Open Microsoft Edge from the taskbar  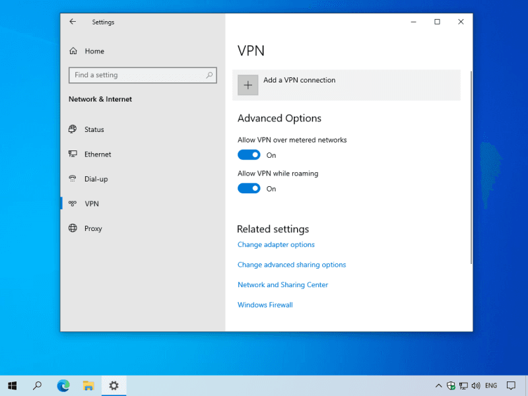[x=63, y=385]
